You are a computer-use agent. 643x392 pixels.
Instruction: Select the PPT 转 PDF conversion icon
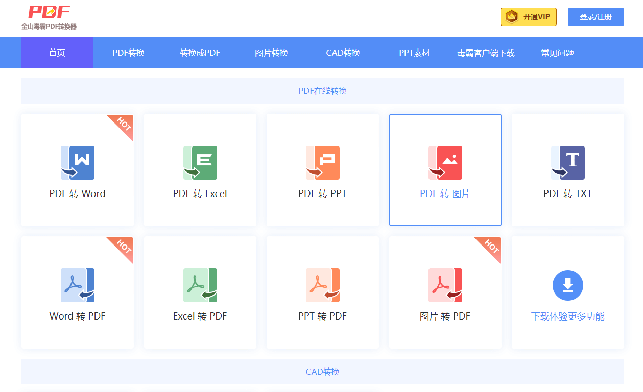(x=322, y=285)
